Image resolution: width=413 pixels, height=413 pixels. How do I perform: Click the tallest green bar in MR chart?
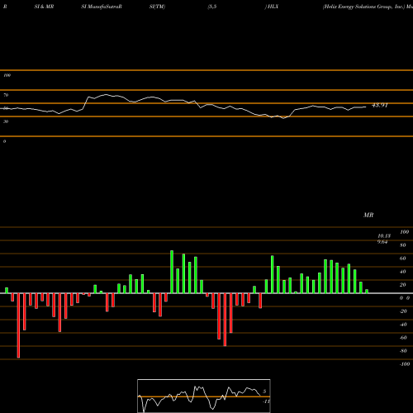click(x=172, y=272)
